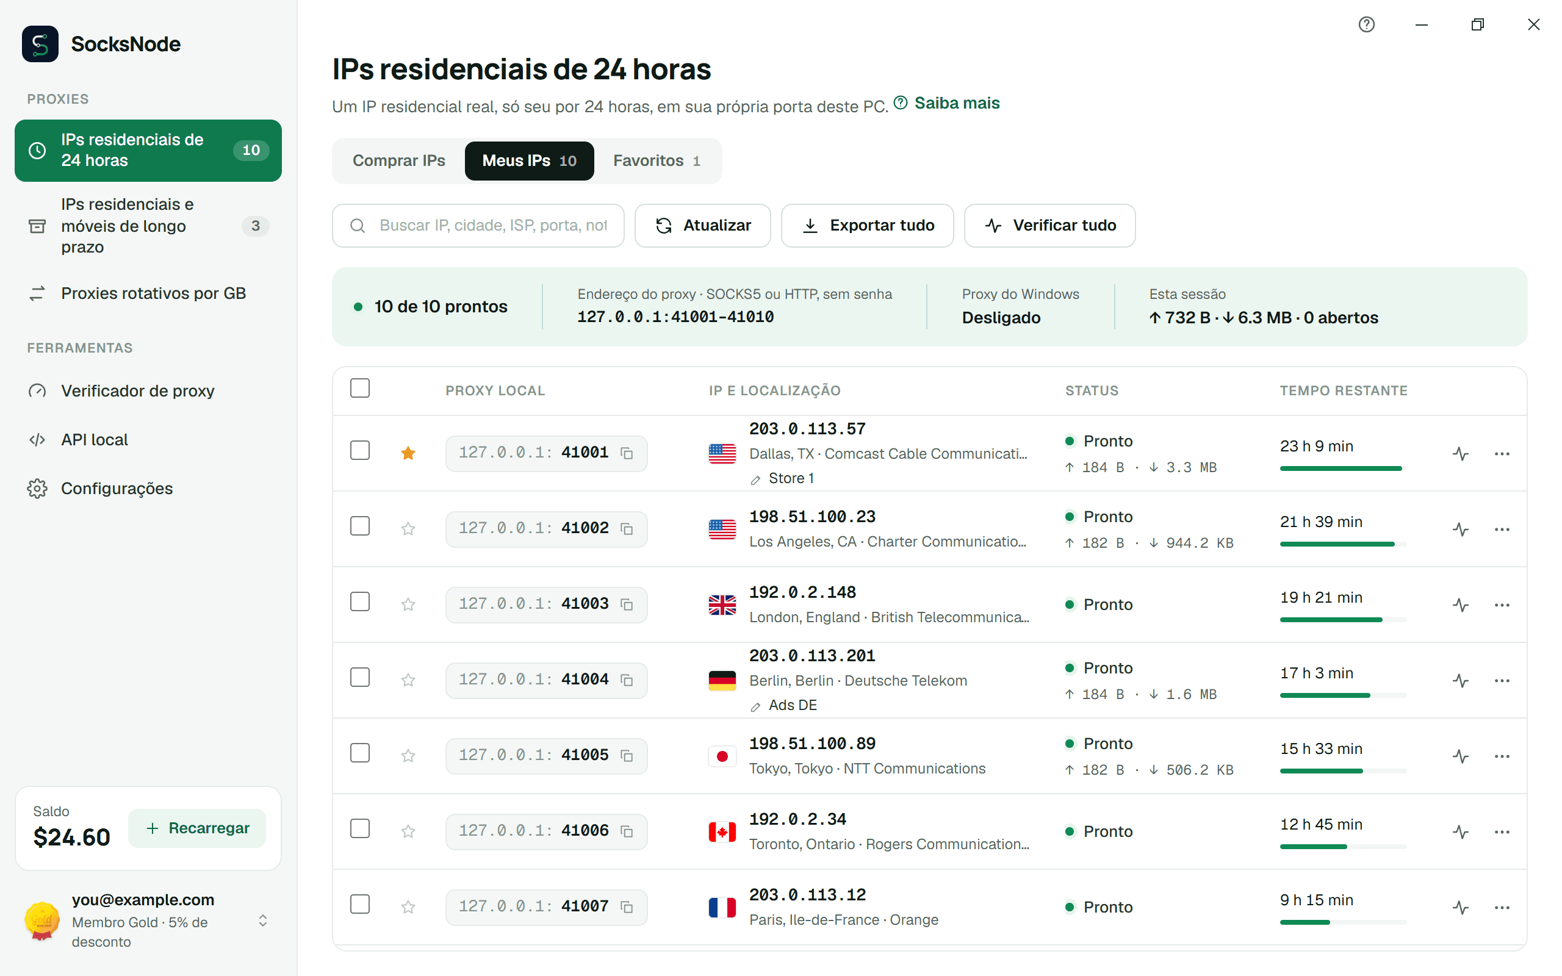
Task: Edit the 'Store 1' note pencil icon
Action: pos(755,479)
